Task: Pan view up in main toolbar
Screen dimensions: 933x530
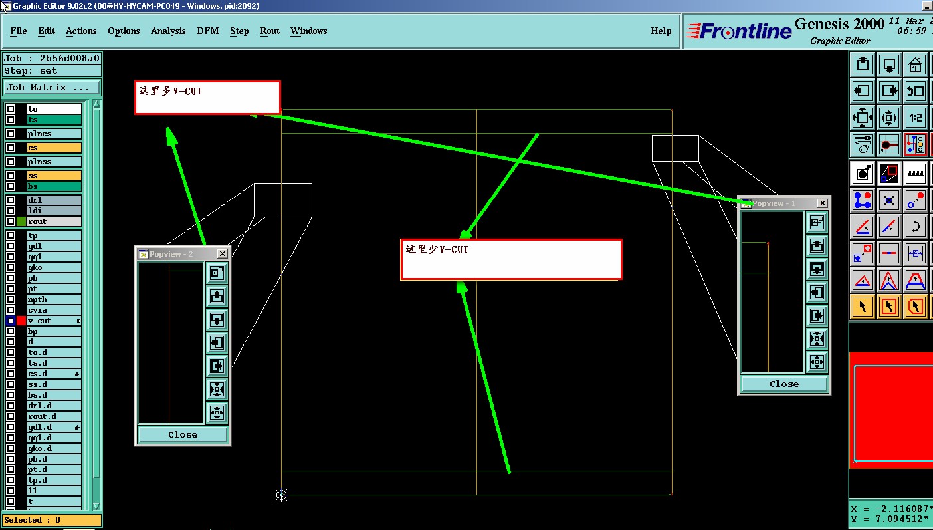Action: point(863,64)
